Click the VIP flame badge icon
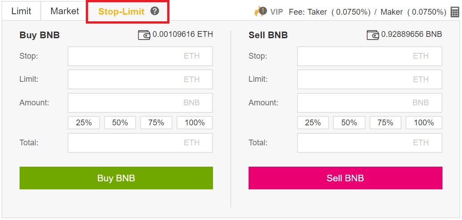462x220 pixels. pyautogui.click(x=260, y=12)
